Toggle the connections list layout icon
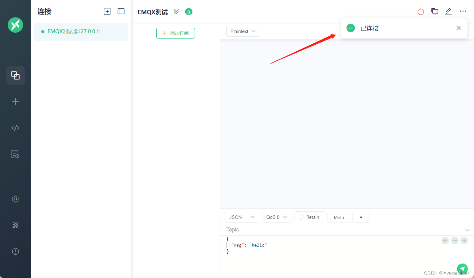The height and width of the screenshot is (278, 474). click(x=121, y=11)
